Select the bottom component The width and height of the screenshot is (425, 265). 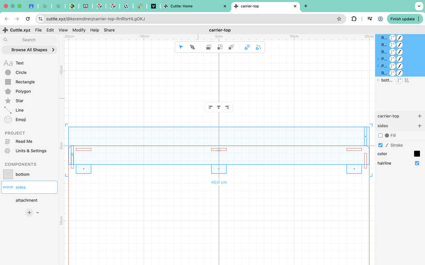[29, 174]
